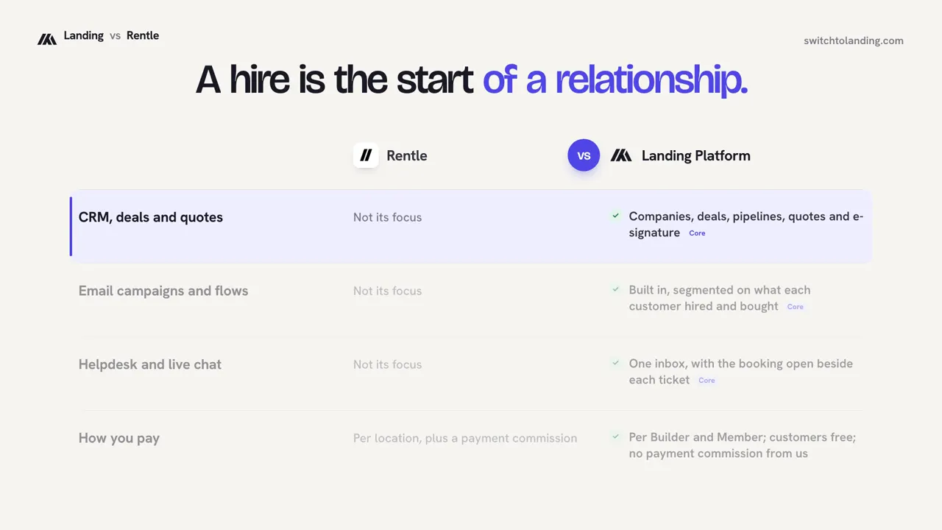Click green checkmark beside One inbox text
This screenshot has height=530, width=942.
(616, 363)
